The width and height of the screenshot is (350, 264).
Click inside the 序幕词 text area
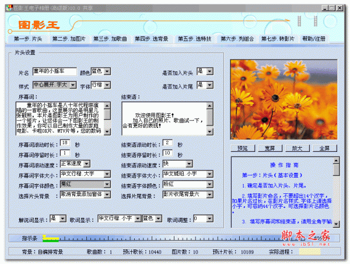click(x=60, y=119)
